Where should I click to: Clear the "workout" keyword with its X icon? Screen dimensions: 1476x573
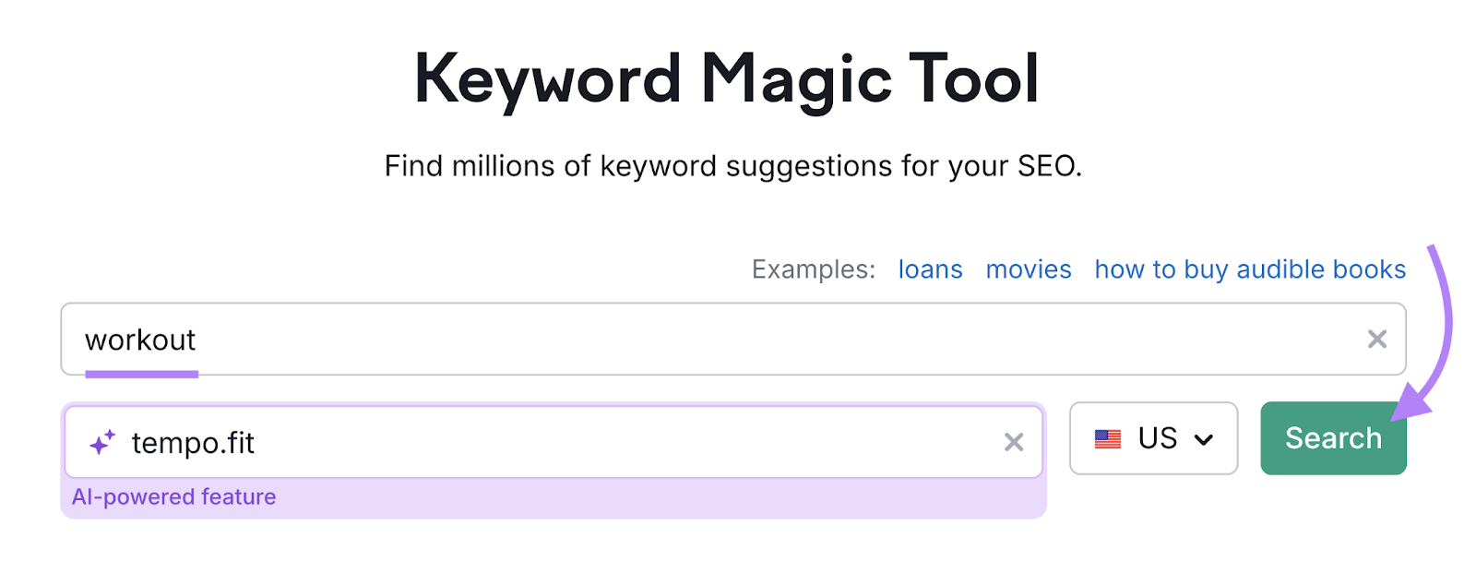[x=1377, y=340]
